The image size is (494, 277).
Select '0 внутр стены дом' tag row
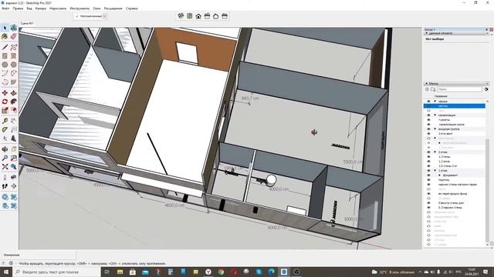coord(455,203)
